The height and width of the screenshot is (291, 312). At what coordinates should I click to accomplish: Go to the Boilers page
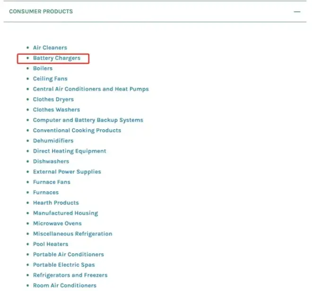(43, 69)
